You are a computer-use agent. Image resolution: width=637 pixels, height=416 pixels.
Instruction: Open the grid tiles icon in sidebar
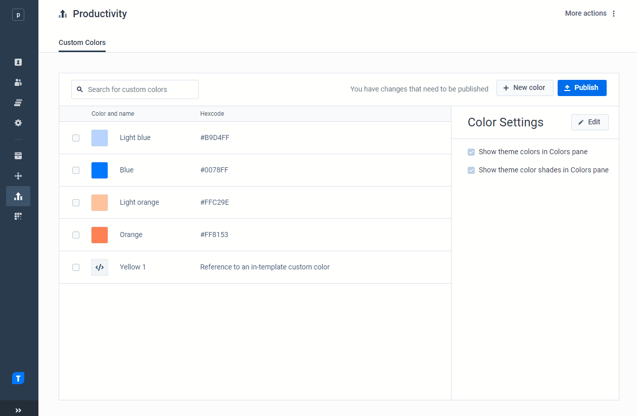(18, 216)
